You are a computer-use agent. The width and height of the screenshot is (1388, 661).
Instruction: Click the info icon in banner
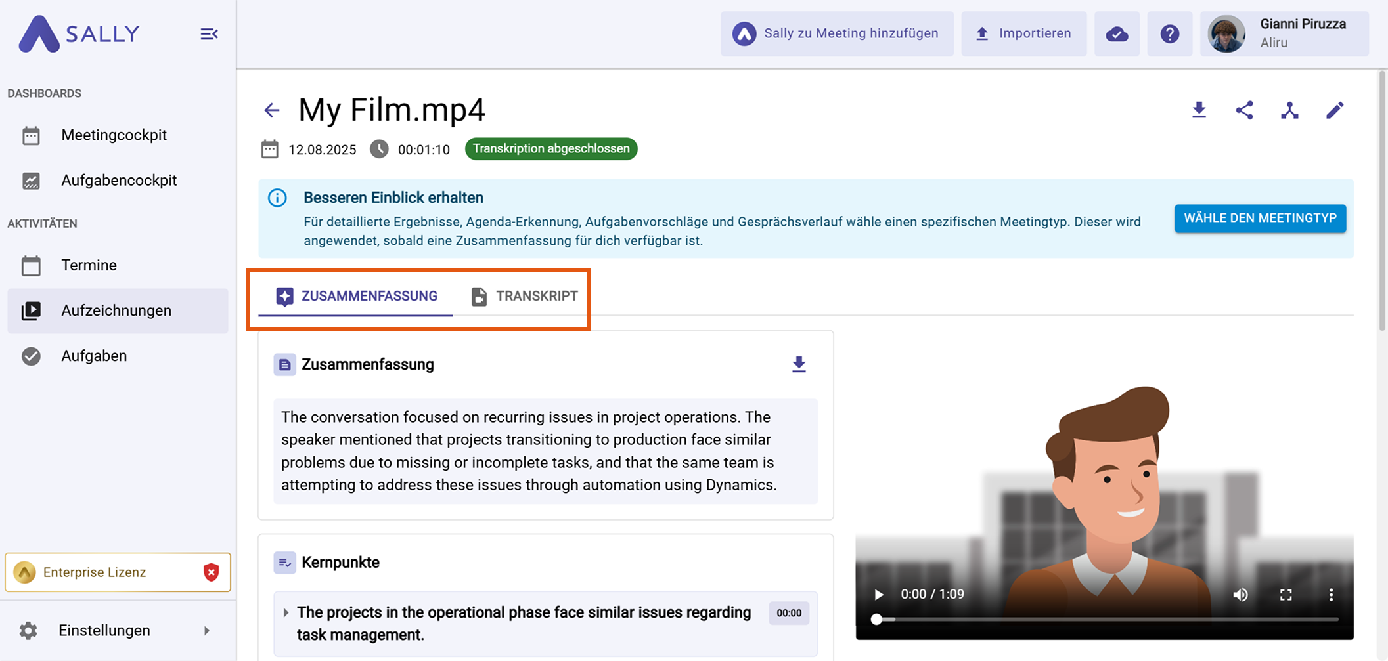click(277, 198)
